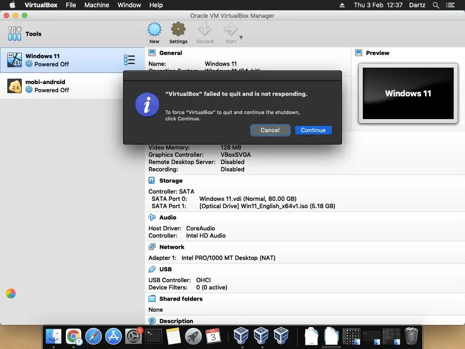Click the eject icon in the menu bar
Viewport: 465px width, 349px height.
tap(342, 5)
